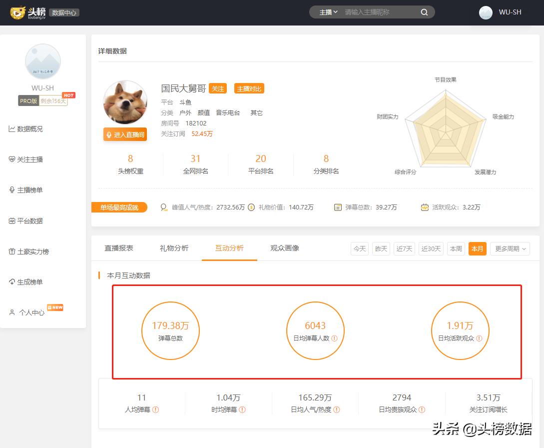Open the 礼物分析 tab
The height and width of the screenshot is (448, 544).
click(x=174, y=247)
